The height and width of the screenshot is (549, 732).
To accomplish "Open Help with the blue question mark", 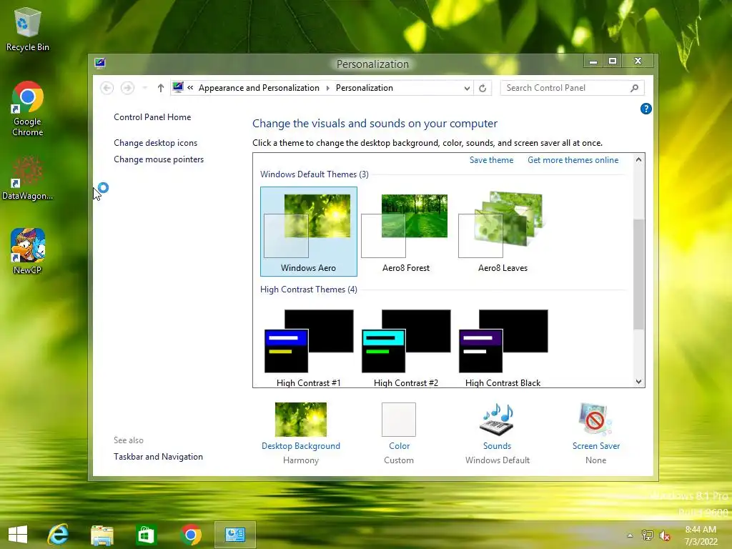I will tap(646, 109).
